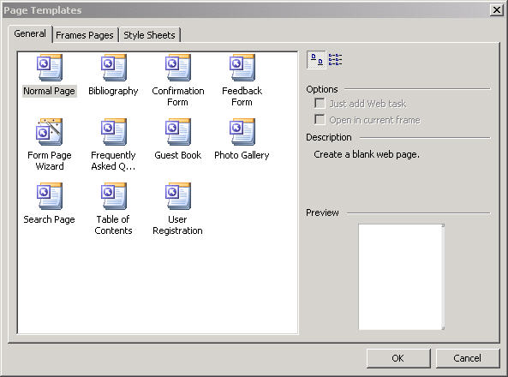Select the Form Page Wizard icon
Viewport: 508px width, 377px height.
click(x=49, y=132)
